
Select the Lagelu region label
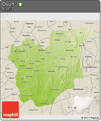point(10,72)
